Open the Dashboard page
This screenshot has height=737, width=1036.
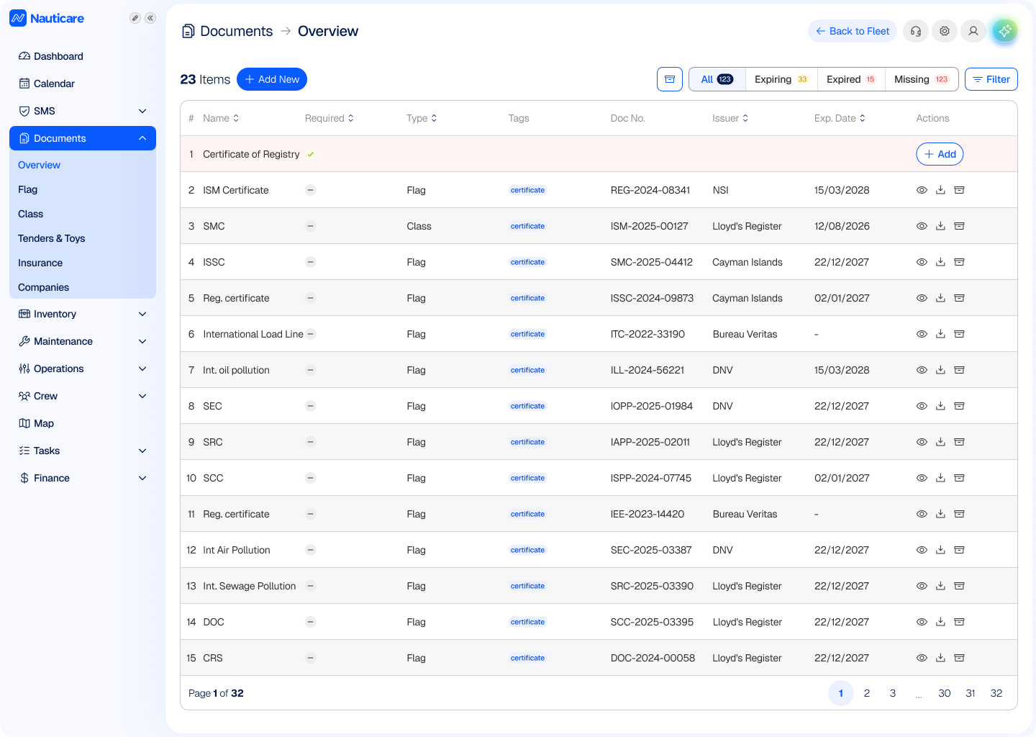(83, 56)
